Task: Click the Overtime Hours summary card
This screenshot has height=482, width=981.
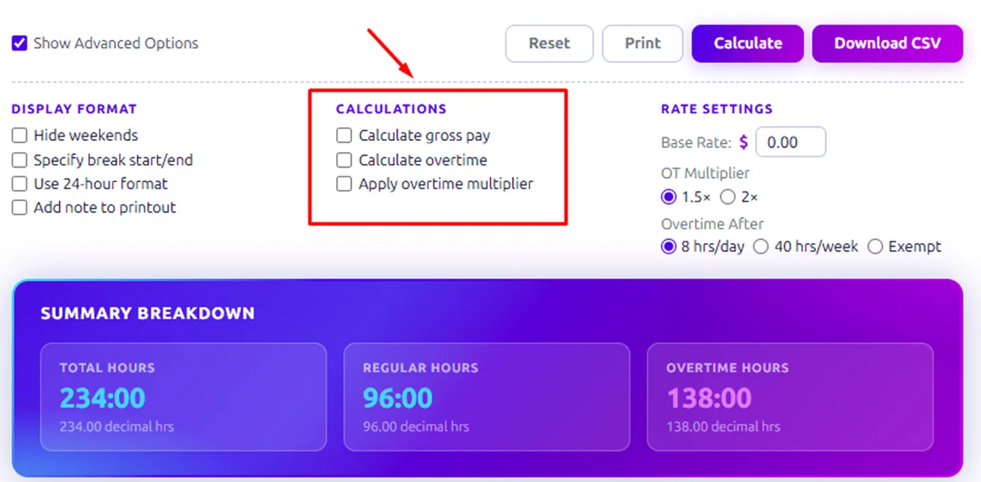Action: [790, 397]
